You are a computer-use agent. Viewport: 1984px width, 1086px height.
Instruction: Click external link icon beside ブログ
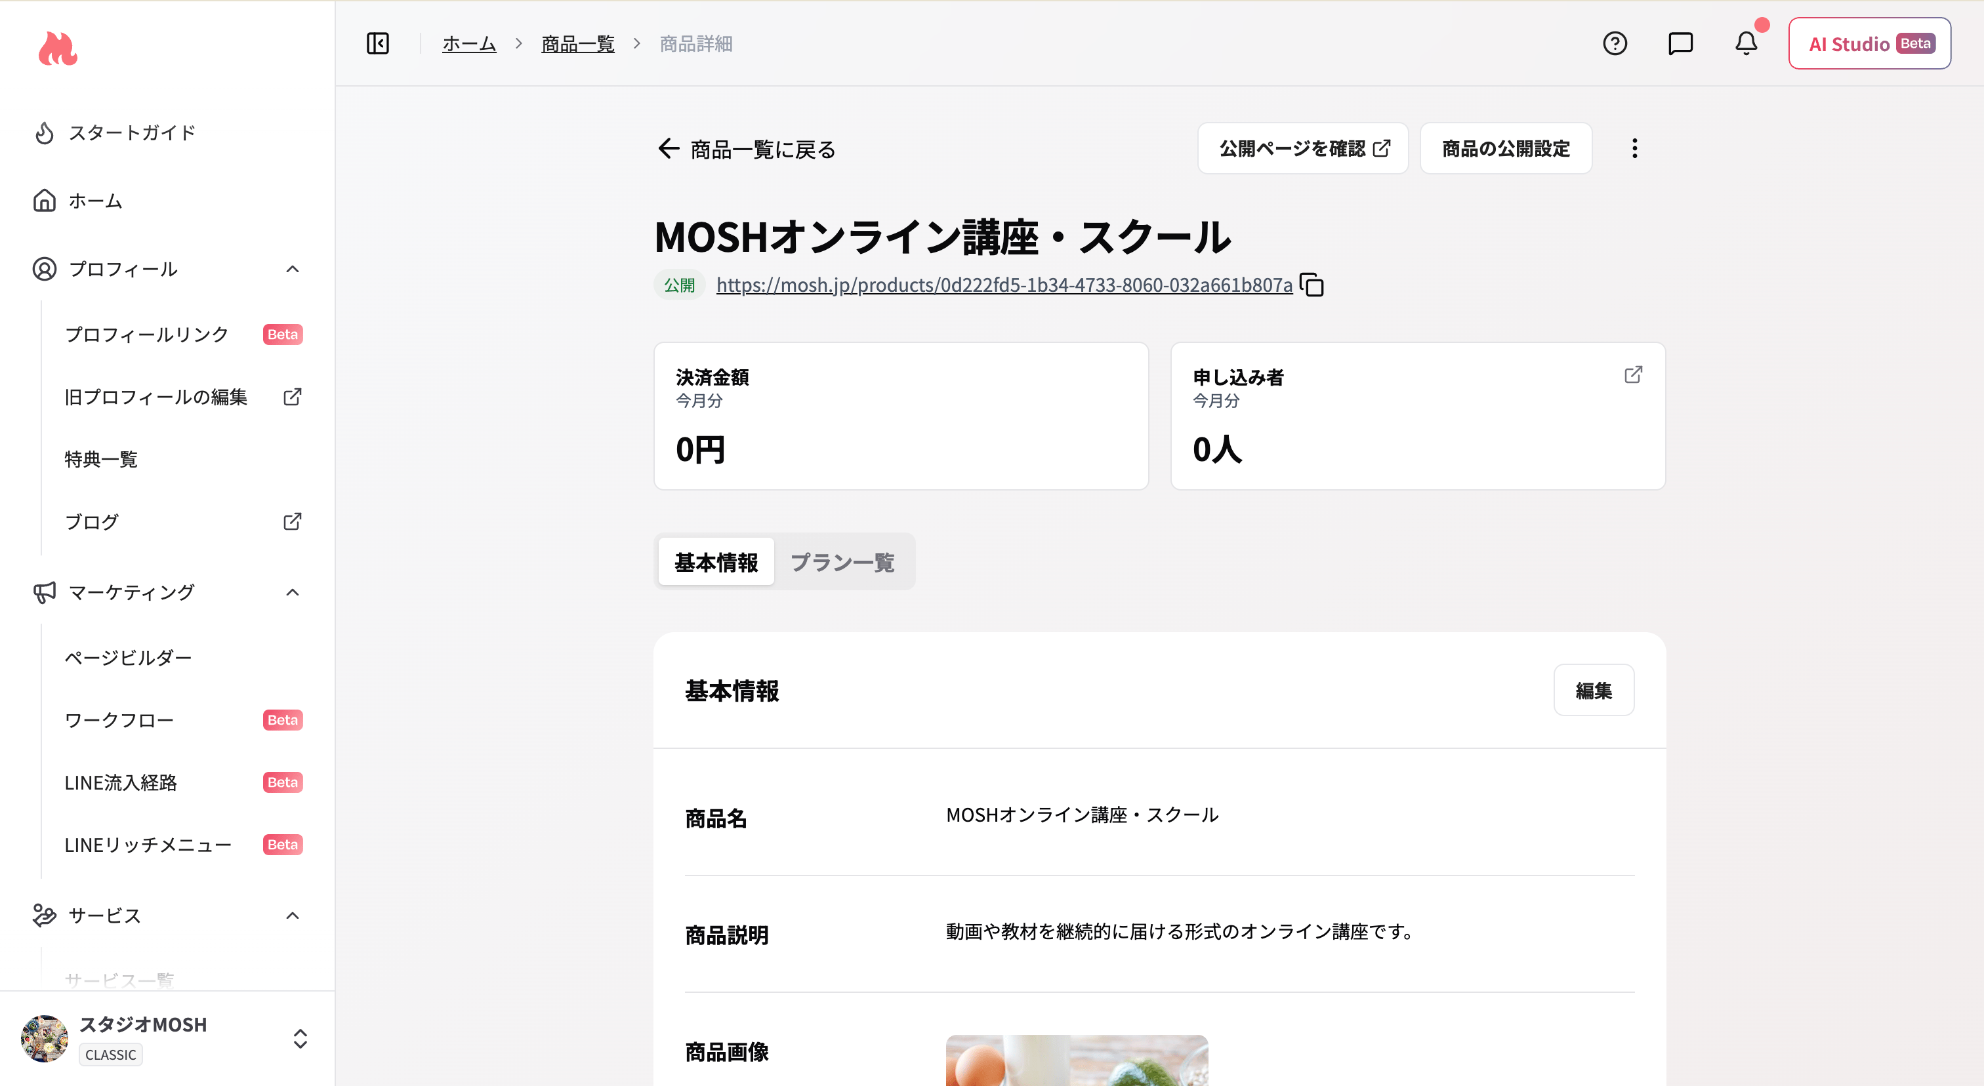(292, 522)
